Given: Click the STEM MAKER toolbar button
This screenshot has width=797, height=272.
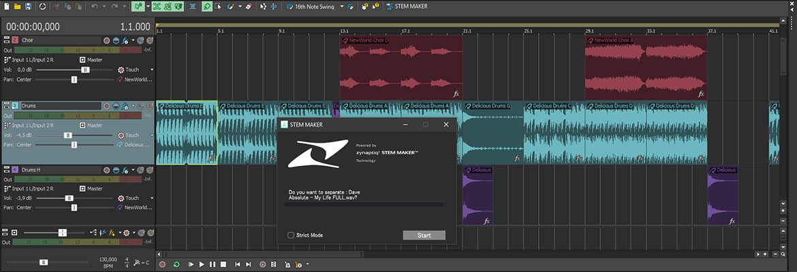Looking at the screenshot, I should click(x=406, y=6).
